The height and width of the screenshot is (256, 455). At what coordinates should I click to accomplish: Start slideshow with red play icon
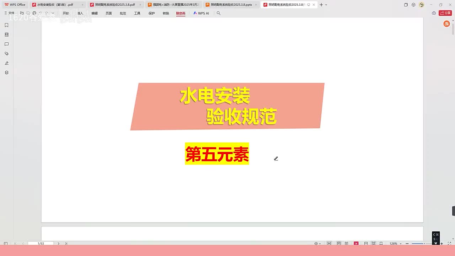[356, 244]
